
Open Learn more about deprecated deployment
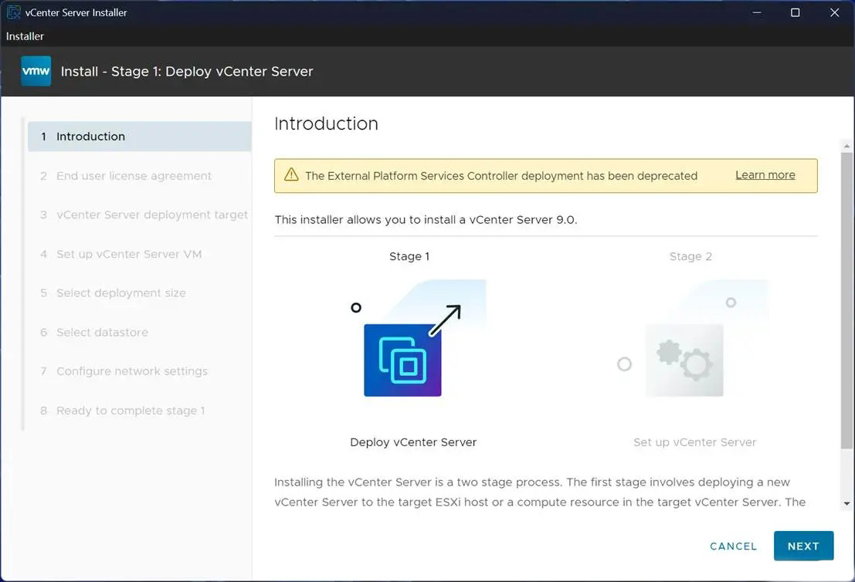pos(765,174)
